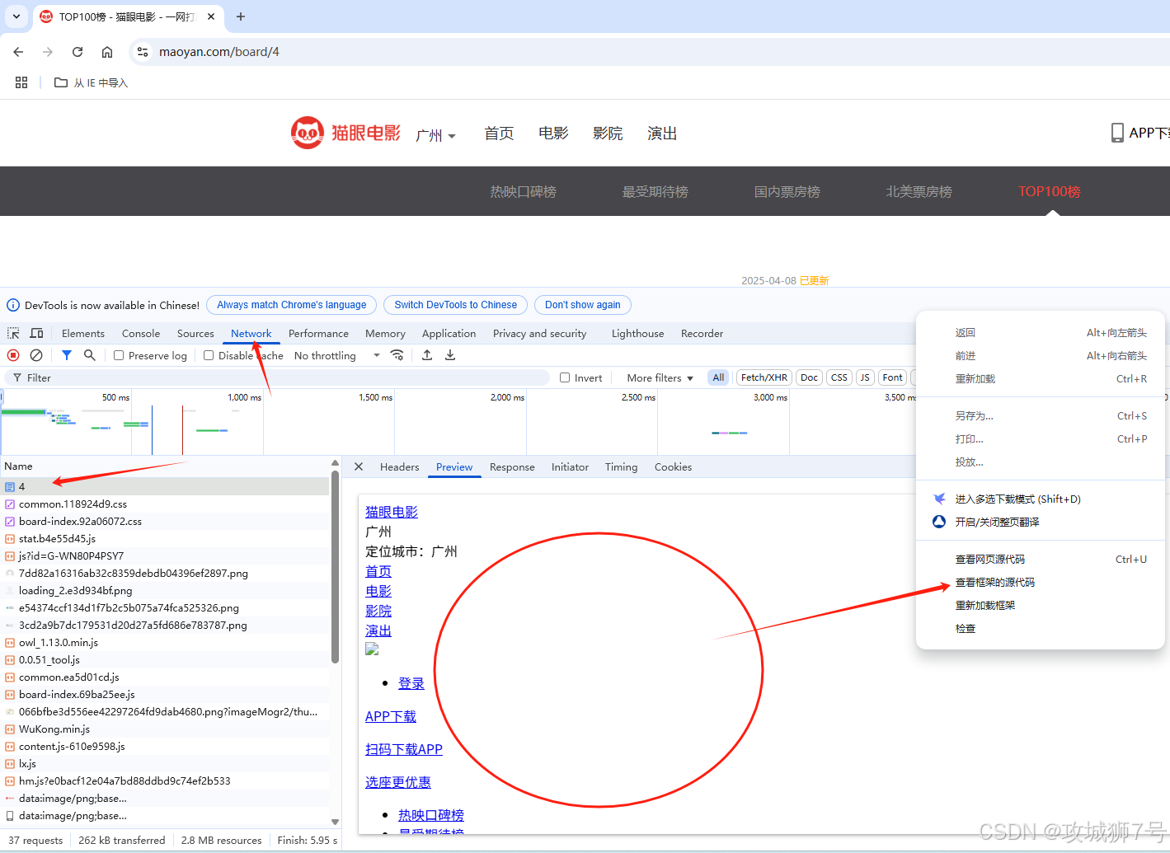This screenshot has width=1170, height=853.
Task: Open the Response tab of request
Action: coord(512,466)
